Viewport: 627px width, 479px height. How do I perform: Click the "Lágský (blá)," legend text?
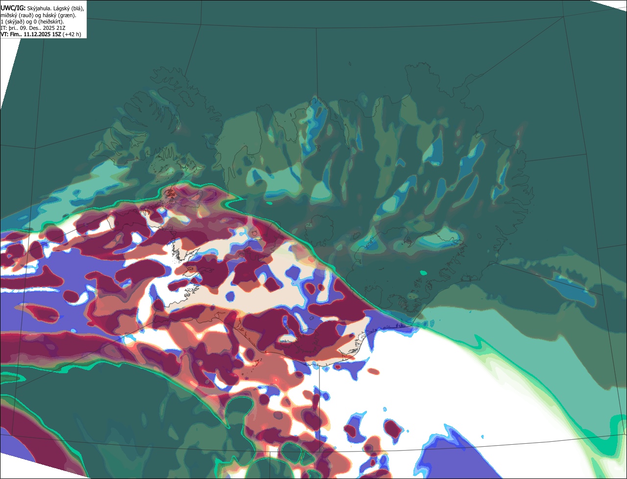[x=69, y=9]
